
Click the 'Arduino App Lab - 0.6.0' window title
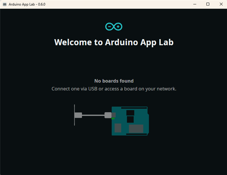pyautogui.click(x=27, y=4)
